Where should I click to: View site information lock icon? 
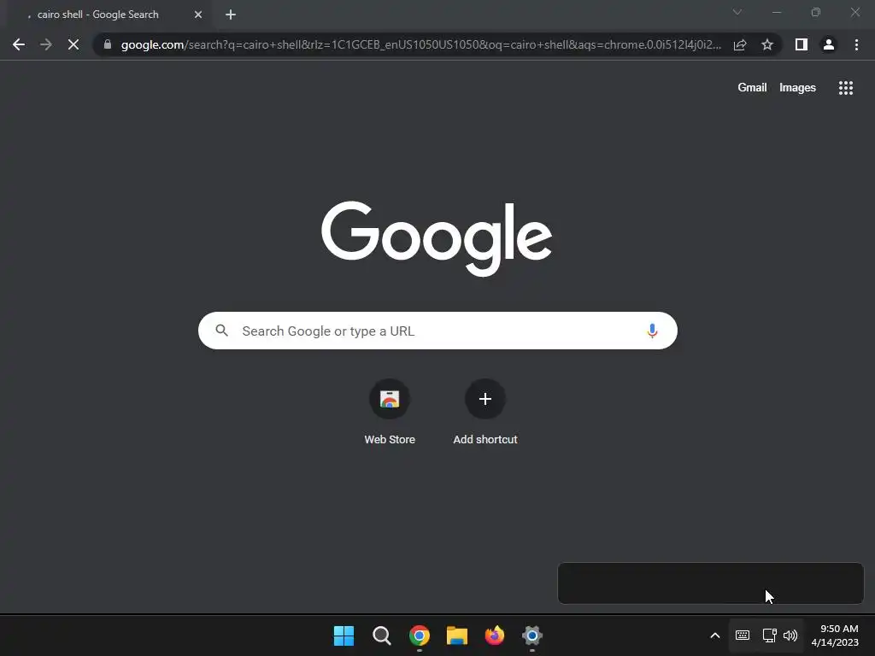coord(107,44)
